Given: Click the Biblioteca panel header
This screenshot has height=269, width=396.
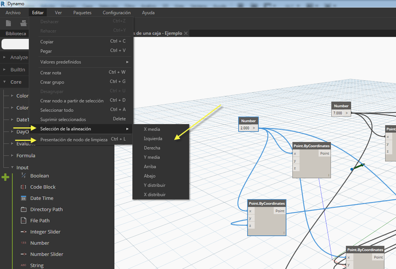Looking at the screenshot, I should coord(16,33).
